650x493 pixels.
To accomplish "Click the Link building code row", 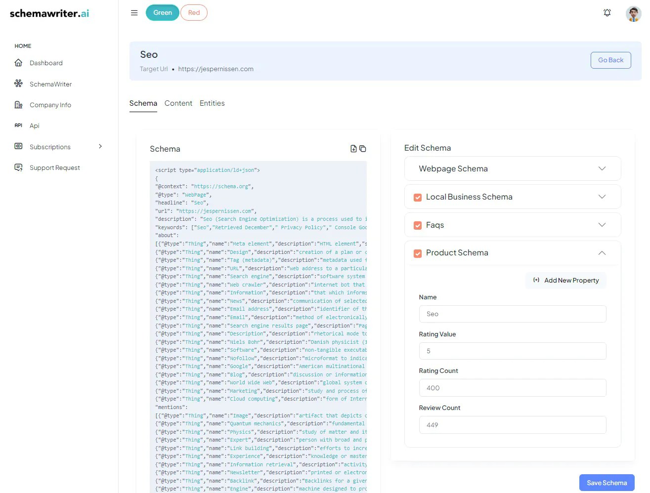I will point(261,448).
